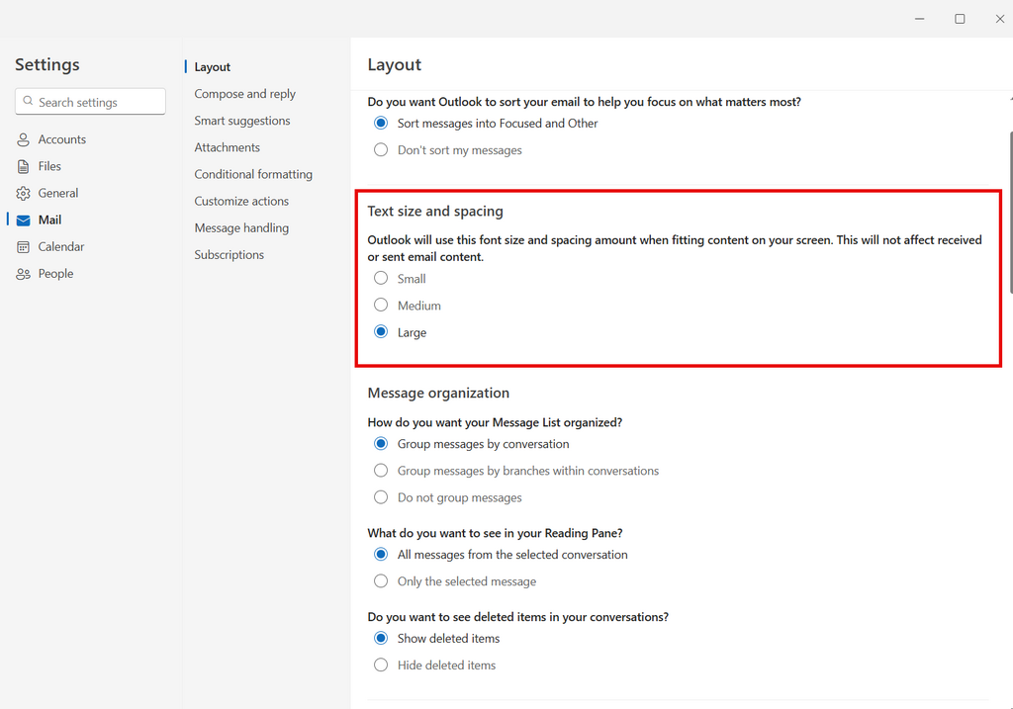Open Customize actions settings
The width and height of the screenshot is (1013, 709).
pyautogui.click(x=241, y=201)
